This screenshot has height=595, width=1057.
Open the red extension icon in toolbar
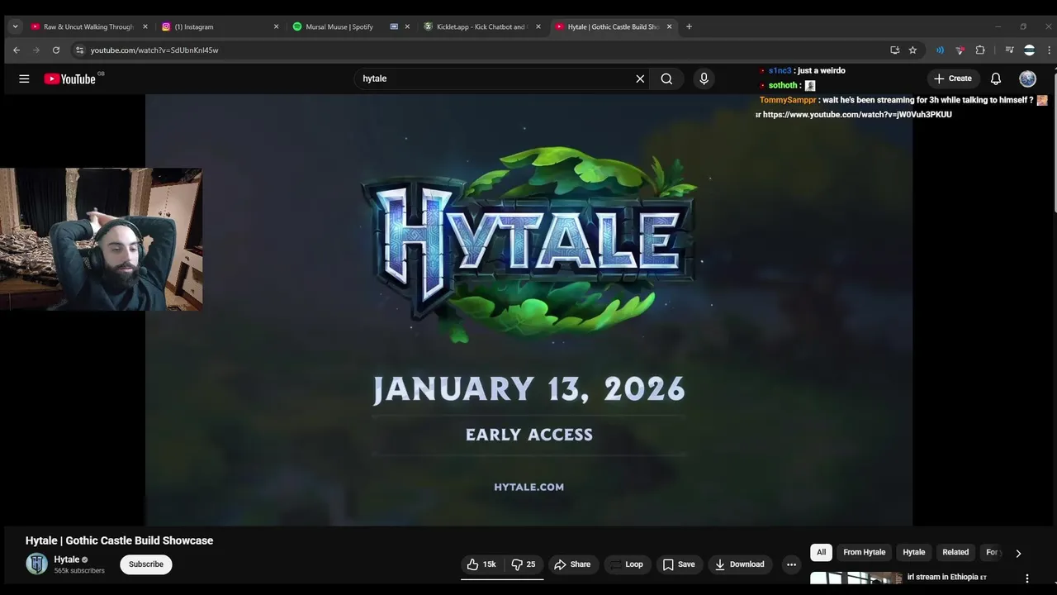pyautogui.click(x=960, y=50)
